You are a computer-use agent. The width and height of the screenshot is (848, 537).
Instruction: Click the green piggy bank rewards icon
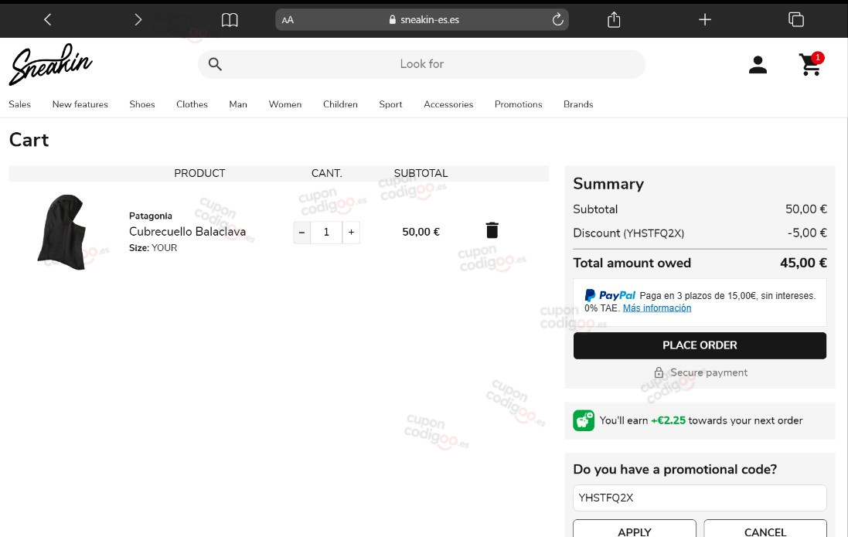click(x=584, y=420)
